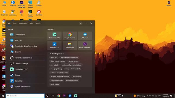Search arkansas razorbacks football
This screenshot has width=175, height=98.
[60, 76]
